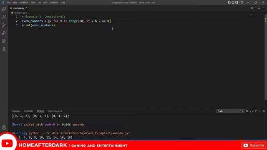This screenshot has width=267, height=150.
Task: Toggle the secondary side bar layout
Action: 237,2
